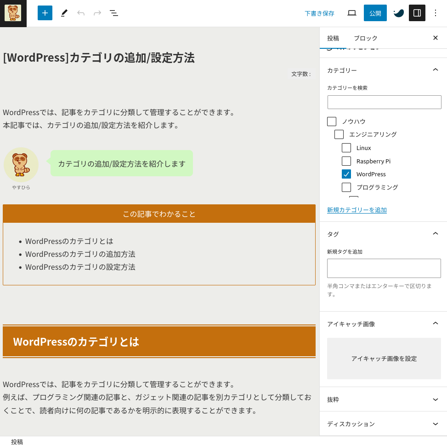Click the 新規カテゴリーを追加 link

point(356,210)
